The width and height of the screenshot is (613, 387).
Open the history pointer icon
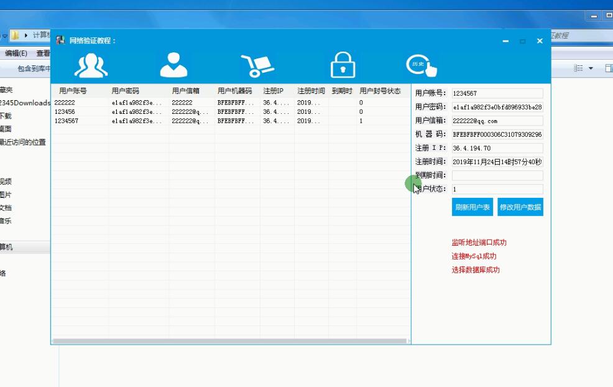pos(421,65)
